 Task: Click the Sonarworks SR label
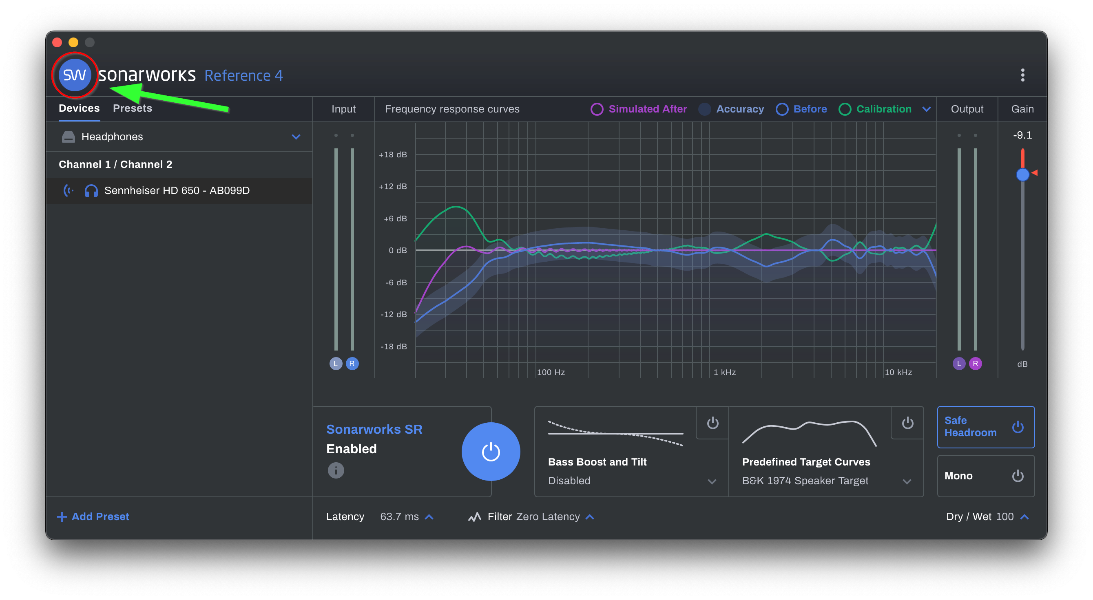pos(374,429)
